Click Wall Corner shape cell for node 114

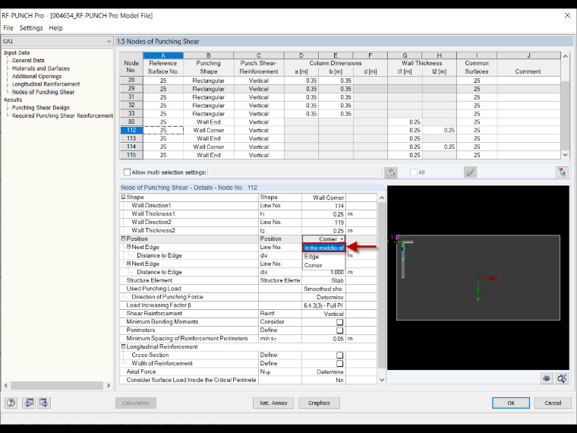click(209, 147)
